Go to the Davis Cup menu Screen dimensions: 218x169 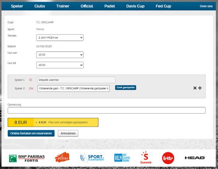(x=135, y=6)
